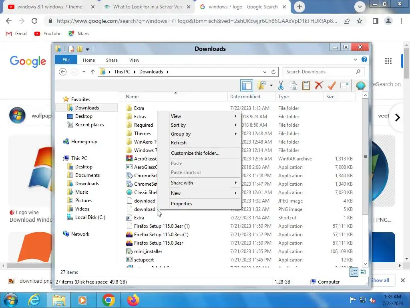Click Properties icon in quick access toolbar
410x308 pixels.
tap(71, 49)
